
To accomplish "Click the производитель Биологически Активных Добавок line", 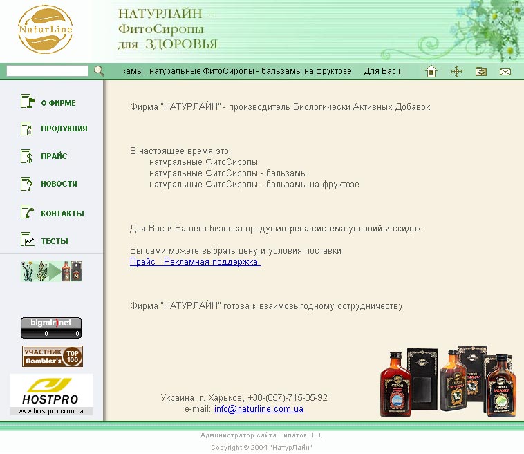I will [281, 107].
